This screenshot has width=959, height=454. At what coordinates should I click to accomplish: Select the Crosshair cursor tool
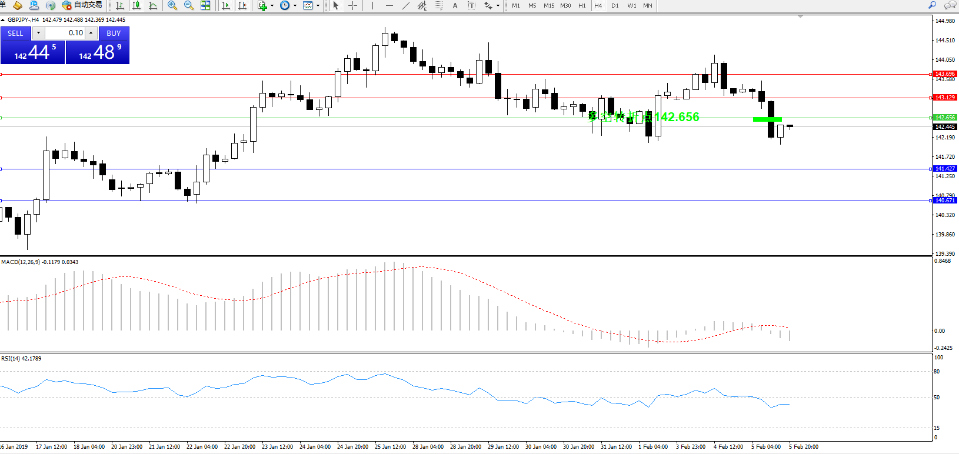(353, 5)
